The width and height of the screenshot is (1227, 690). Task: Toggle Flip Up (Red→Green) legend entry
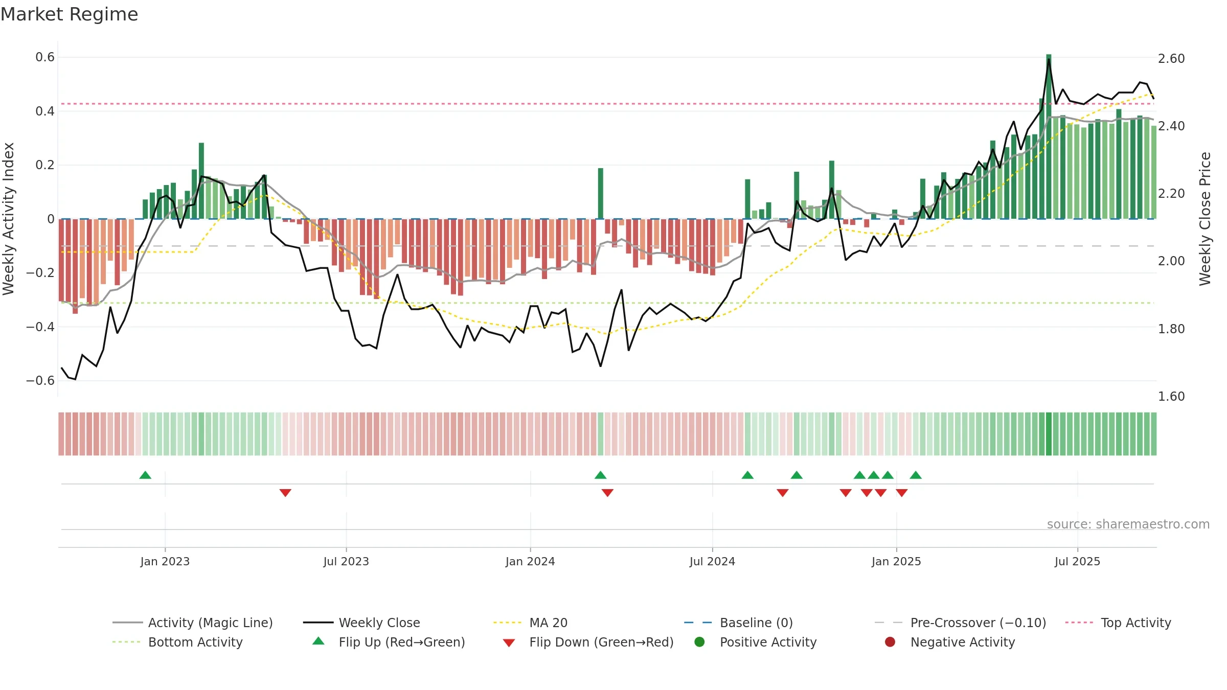coord(389,642)
